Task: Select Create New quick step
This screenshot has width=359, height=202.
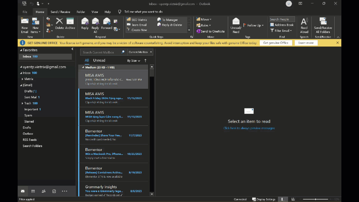Action: [x=137, y=30]
